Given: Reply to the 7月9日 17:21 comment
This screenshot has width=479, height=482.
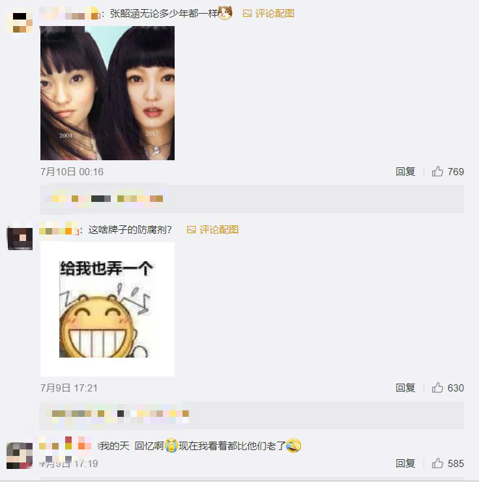Looking at the screenshot, I should [405, 388].
